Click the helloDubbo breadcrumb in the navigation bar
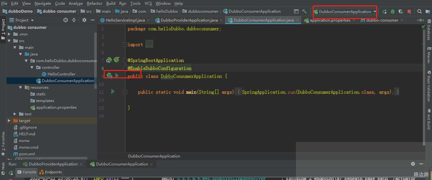432x180 pixels. tap(164, 11)
